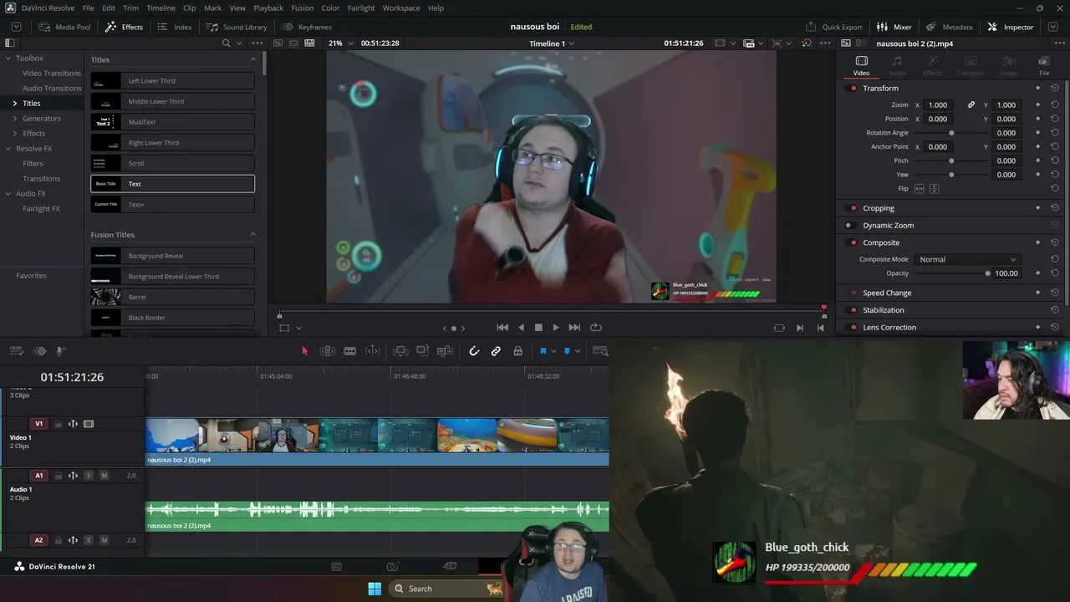1070x602 pixels.
Task: Toggle timeline Snapping magnet icon
Action: (474, 351)
